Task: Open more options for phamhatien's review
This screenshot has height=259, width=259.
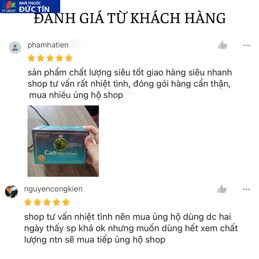Action: coord(247,45)
